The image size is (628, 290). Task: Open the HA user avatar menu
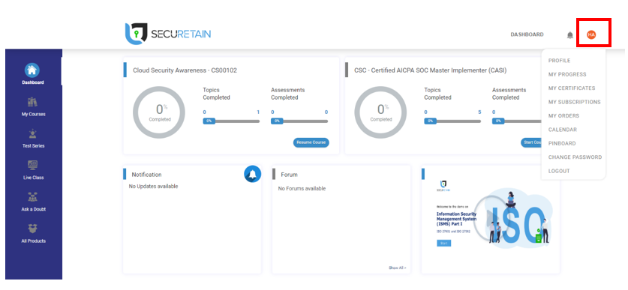591,34
